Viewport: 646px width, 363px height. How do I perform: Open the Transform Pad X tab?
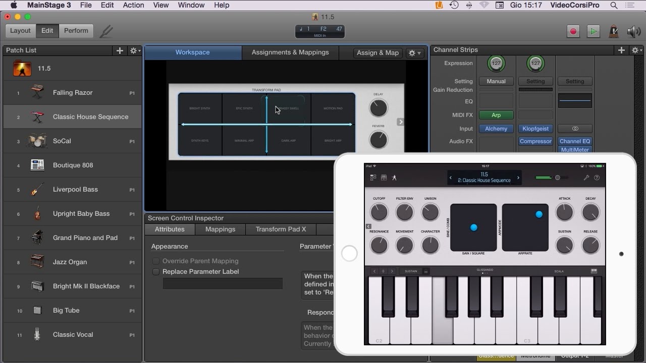pos(281,229)
